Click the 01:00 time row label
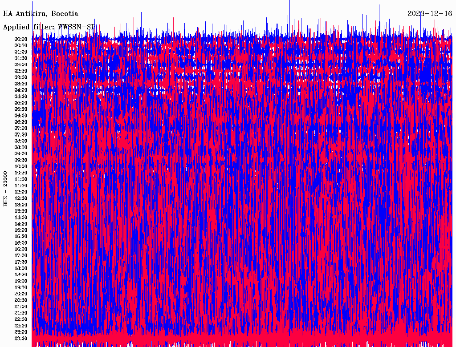 pyautogui.click(x=21, y=52)
